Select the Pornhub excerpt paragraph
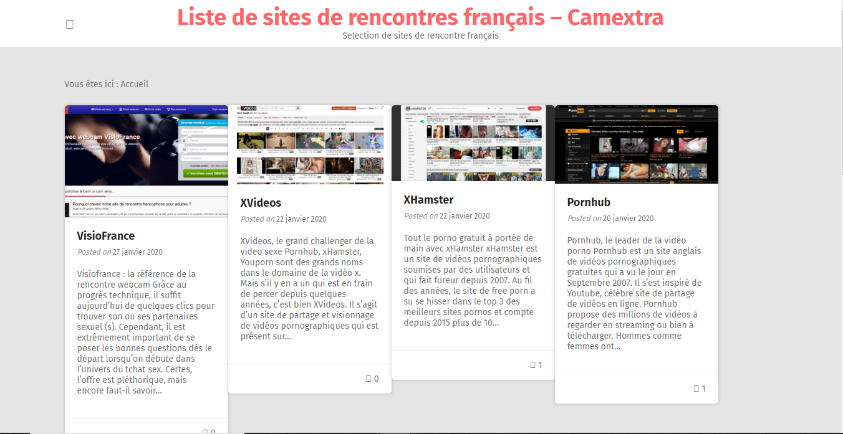The height and width of the screenshot is (434, 843). [636, 293]
